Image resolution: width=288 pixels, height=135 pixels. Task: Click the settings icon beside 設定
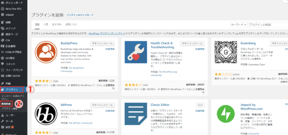3,127
